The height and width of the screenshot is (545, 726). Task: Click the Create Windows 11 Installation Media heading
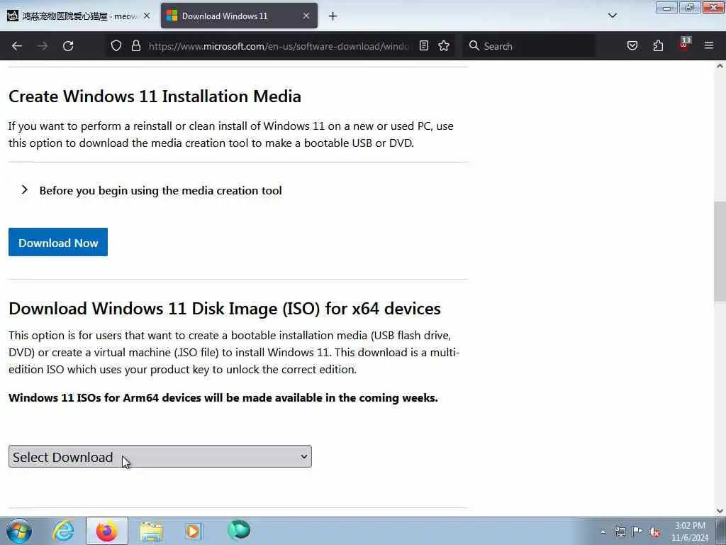click(155, 97)
